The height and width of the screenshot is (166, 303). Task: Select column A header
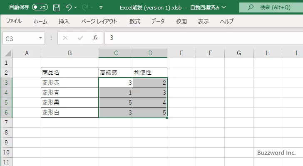27,53
